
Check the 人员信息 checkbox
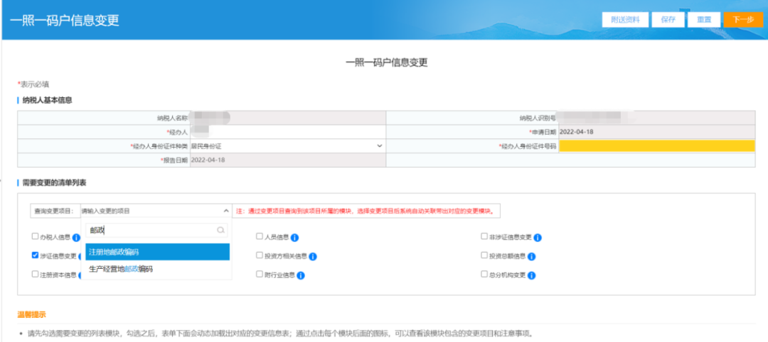point(260,236)
